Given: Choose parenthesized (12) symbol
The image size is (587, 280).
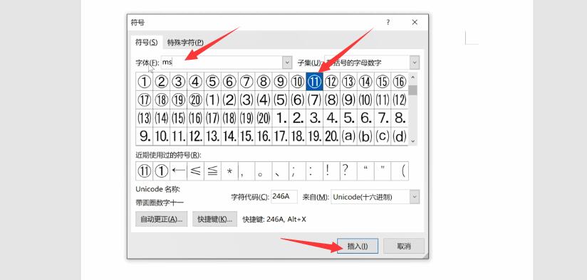Looking at the screenshot, I should click(400, 99).
